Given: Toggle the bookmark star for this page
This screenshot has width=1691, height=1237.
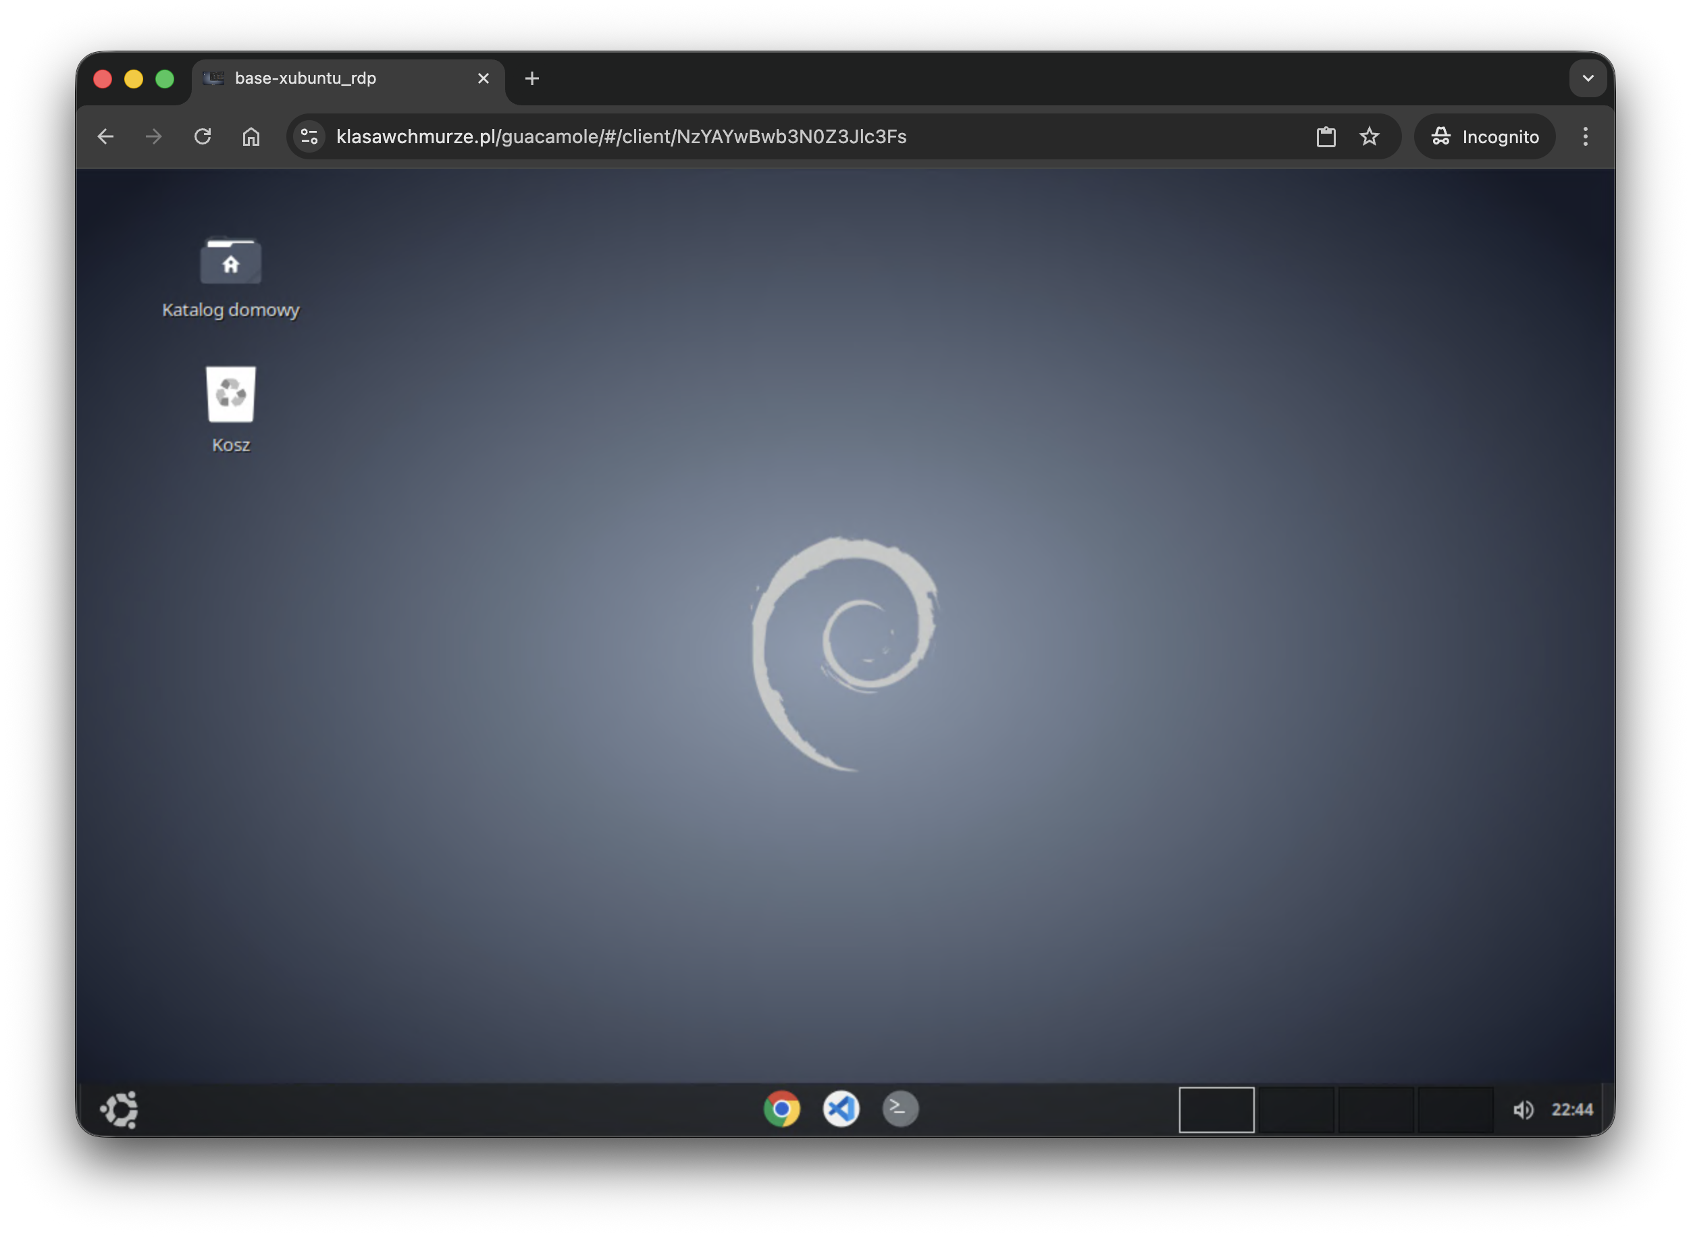Looking at the screenshot, I should click(x=1369, y=136).
